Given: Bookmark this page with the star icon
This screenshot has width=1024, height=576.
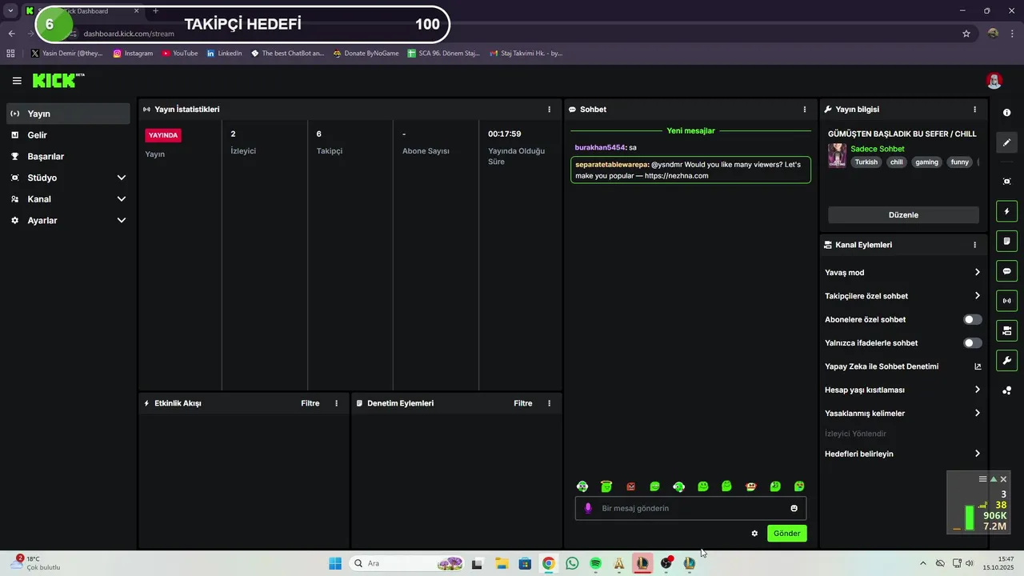Looking at the screenshot, I should click(x=966, y=34).
